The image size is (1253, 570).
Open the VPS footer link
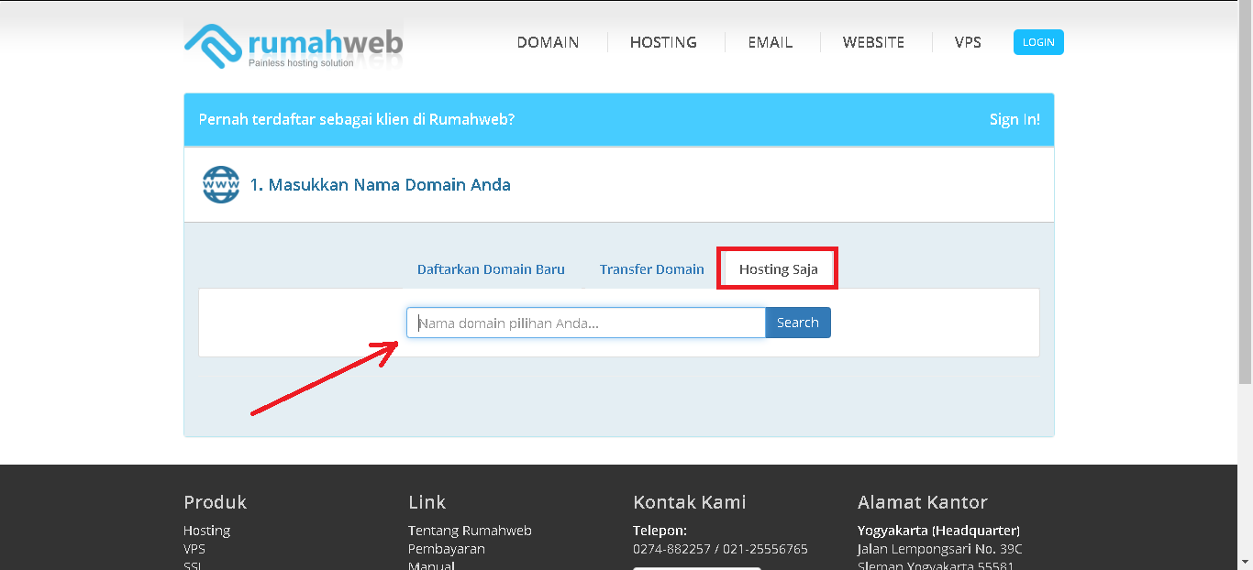pos(194,549)
